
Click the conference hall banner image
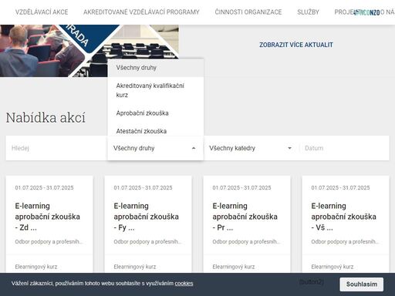pyautogui.click(x=89, y=51)
